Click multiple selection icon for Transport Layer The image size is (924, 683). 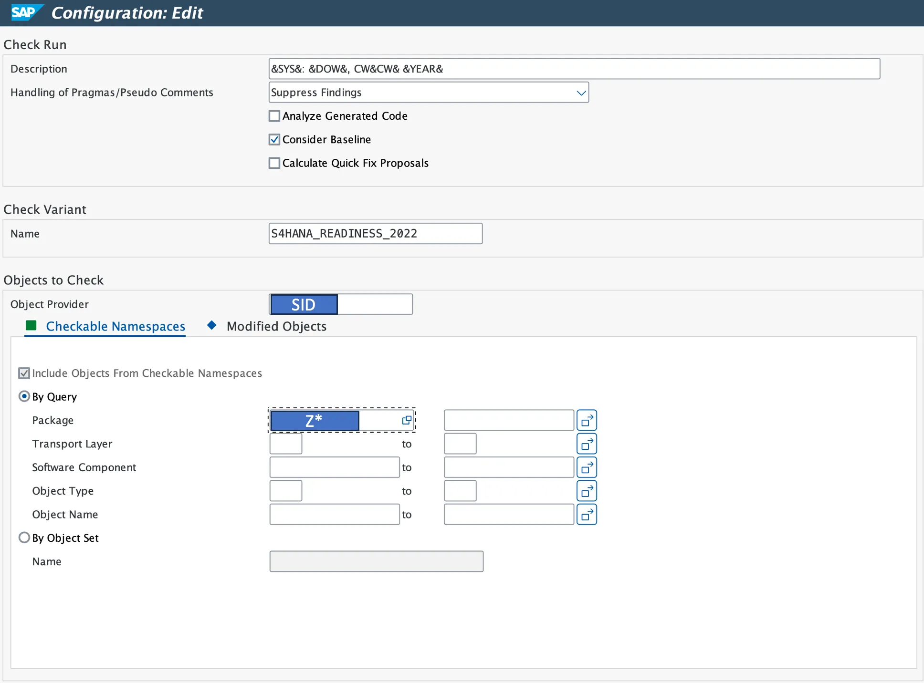(x=587, y=444)
